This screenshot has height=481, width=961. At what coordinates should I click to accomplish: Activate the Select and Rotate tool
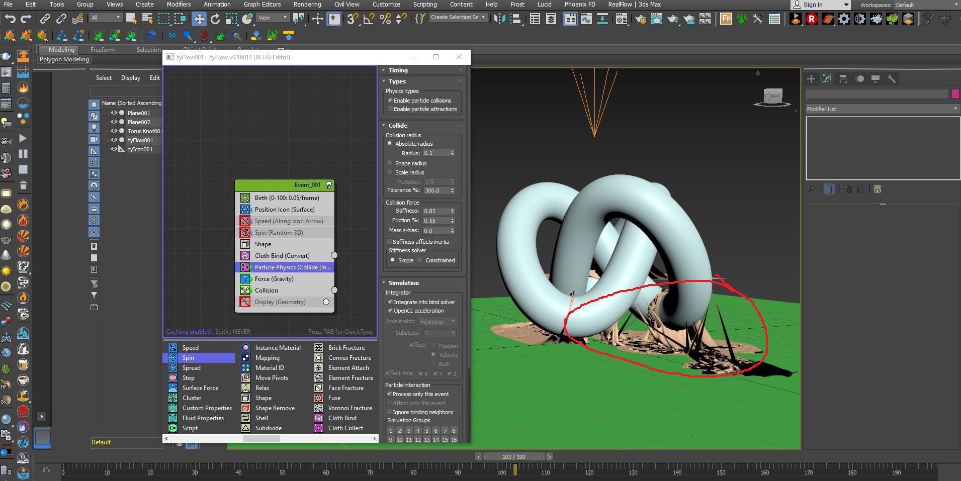(215, 19)
